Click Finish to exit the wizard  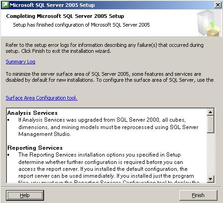coord(198,195)
